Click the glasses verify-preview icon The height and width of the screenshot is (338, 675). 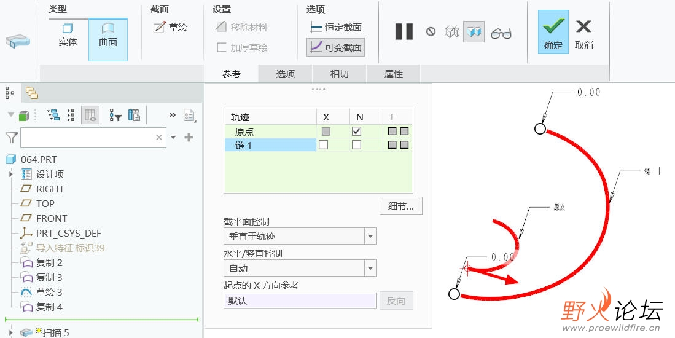tap(501, 33)
